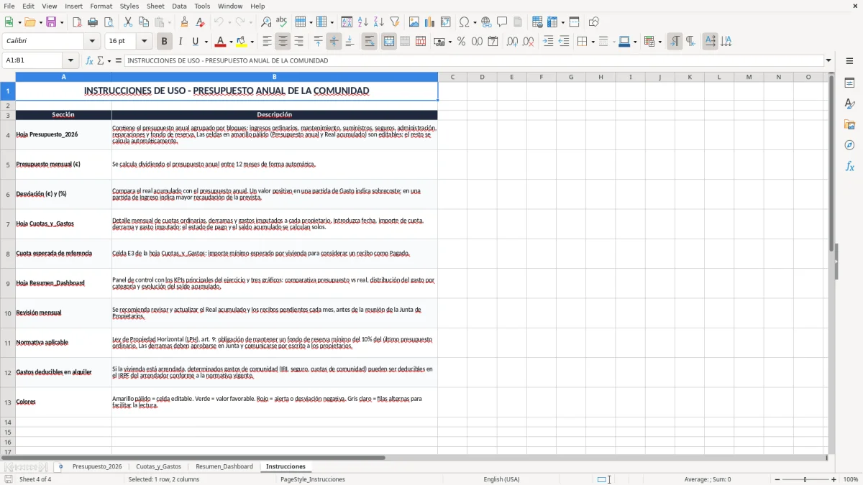Open the Background Color dropdown arrow
Viewport: 863px width, 485px height.
(x=252, y=42)
